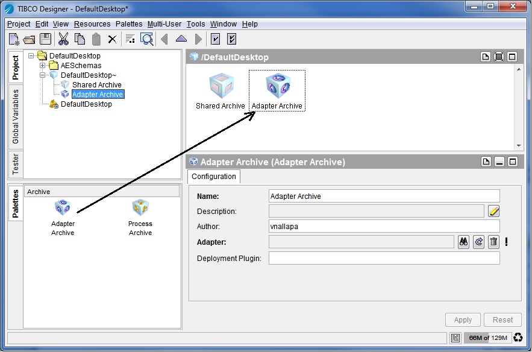This screenshot has height=352, width=532.
Task: Click the Reset button
Action: coord(502,319)
